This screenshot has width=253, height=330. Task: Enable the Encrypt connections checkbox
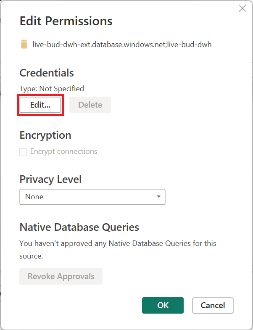(x=23, y=152)
